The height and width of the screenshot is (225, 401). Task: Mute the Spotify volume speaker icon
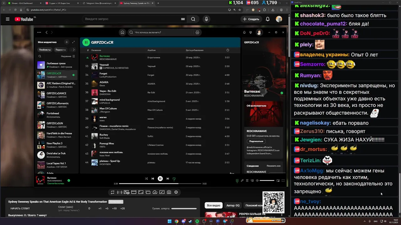click(x=257, y=180)
